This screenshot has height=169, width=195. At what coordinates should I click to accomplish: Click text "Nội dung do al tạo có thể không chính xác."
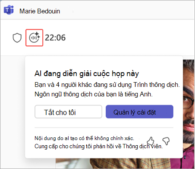[84, 138]
